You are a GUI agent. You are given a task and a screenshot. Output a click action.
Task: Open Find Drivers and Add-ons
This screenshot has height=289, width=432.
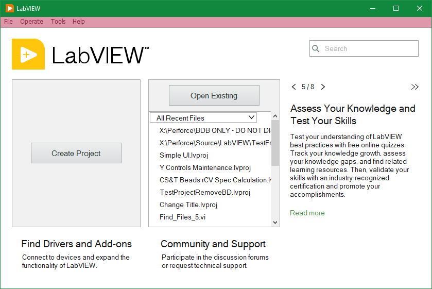tap(76, 244)
